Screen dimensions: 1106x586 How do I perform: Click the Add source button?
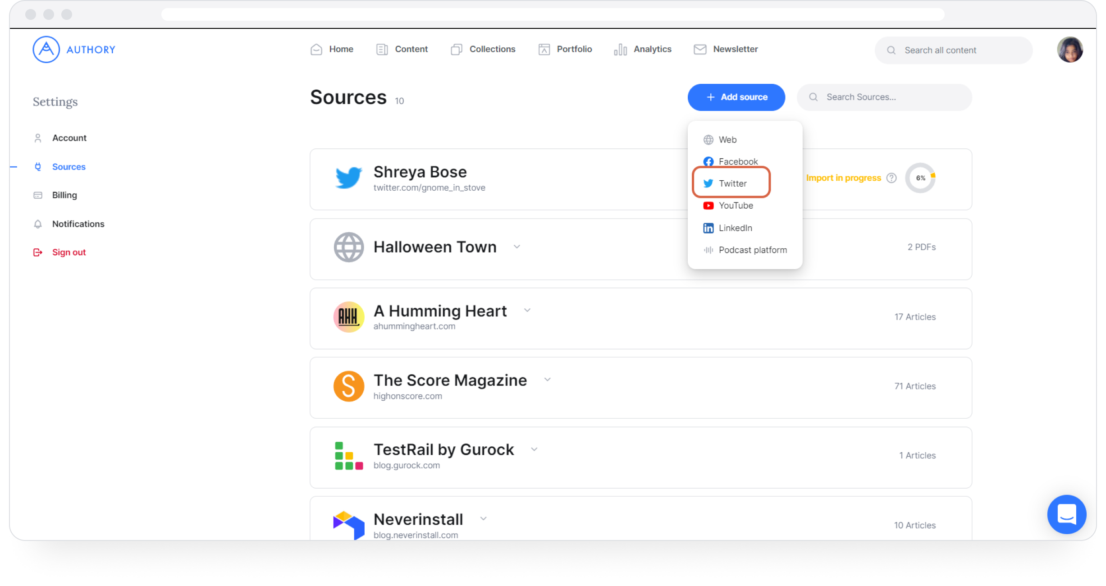tap(736, 96)
